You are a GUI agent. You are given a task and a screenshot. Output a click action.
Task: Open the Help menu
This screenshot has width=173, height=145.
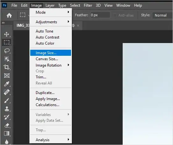click(x=138, y=5)
